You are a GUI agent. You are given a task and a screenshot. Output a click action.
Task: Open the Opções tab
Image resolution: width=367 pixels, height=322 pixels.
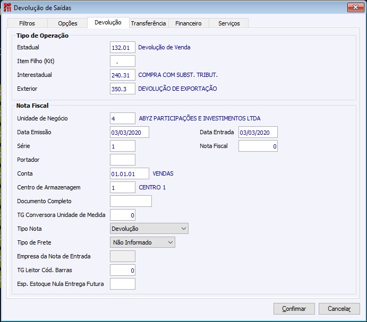pos(67,23)
